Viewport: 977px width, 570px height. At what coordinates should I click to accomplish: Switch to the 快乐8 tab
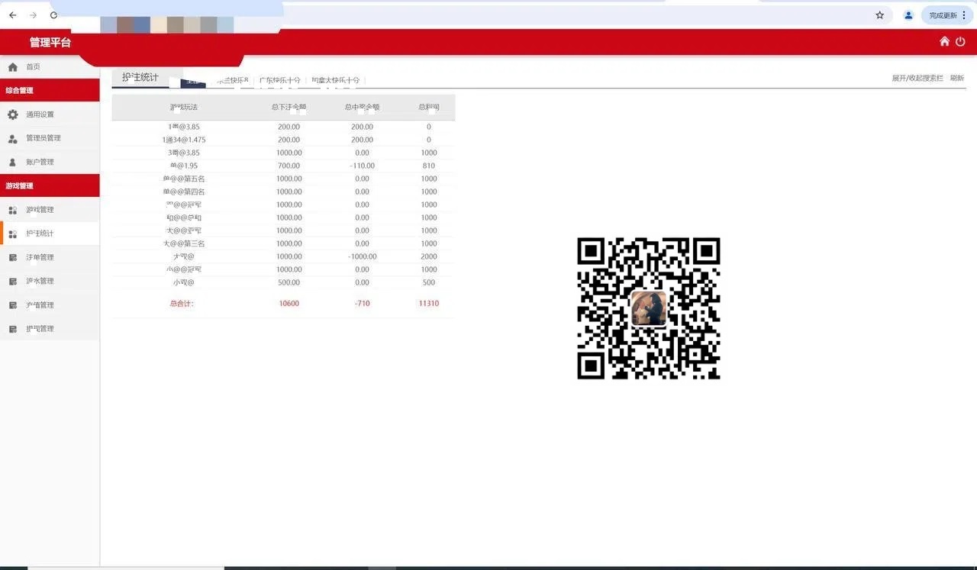[233, 80]
